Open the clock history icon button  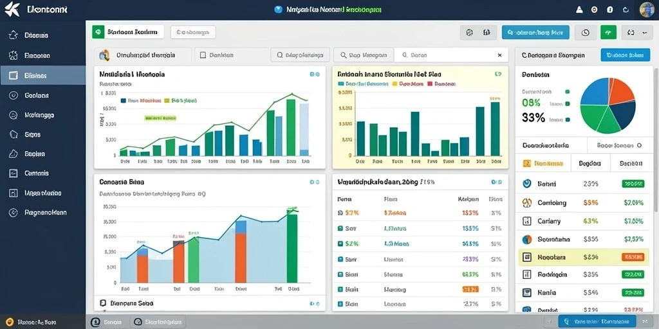586,32
